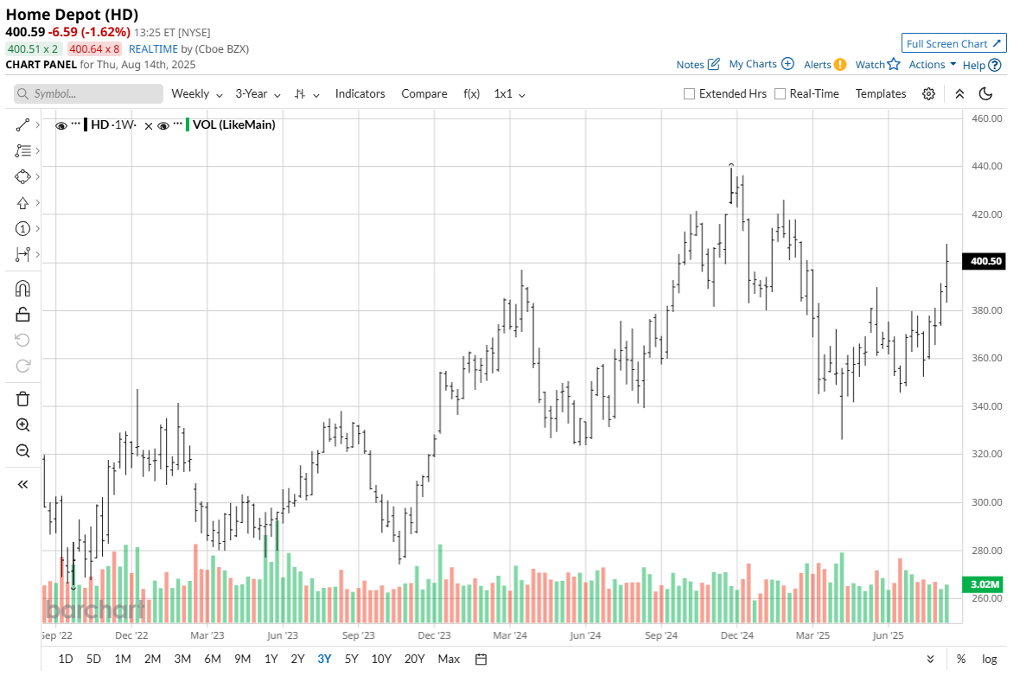Open the HD series options ellipsis
This screenshot has width=1026, height=676.
76,124
